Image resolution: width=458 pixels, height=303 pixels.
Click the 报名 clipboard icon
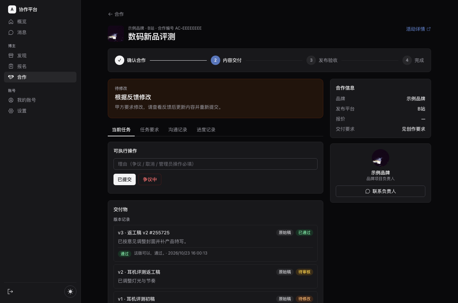pos(11,66)
